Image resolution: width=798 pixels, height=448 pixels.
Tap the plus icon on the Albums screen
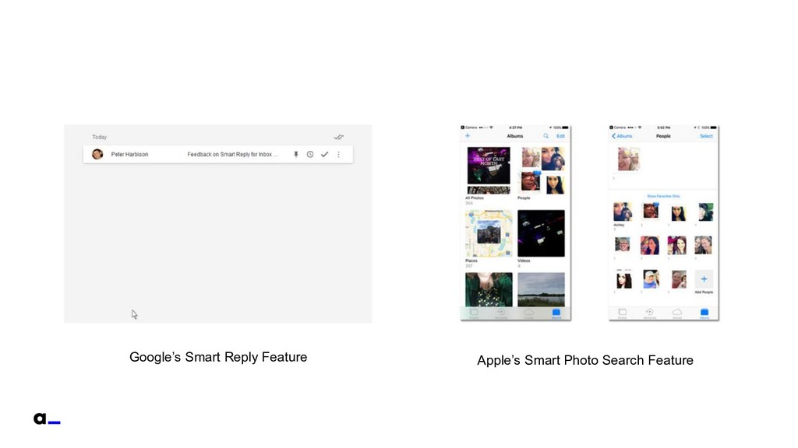468,135
